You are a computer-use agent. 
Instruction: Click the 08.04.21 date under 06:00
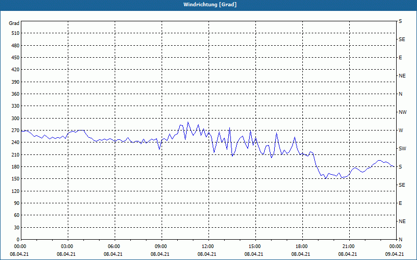pos(113,254)
